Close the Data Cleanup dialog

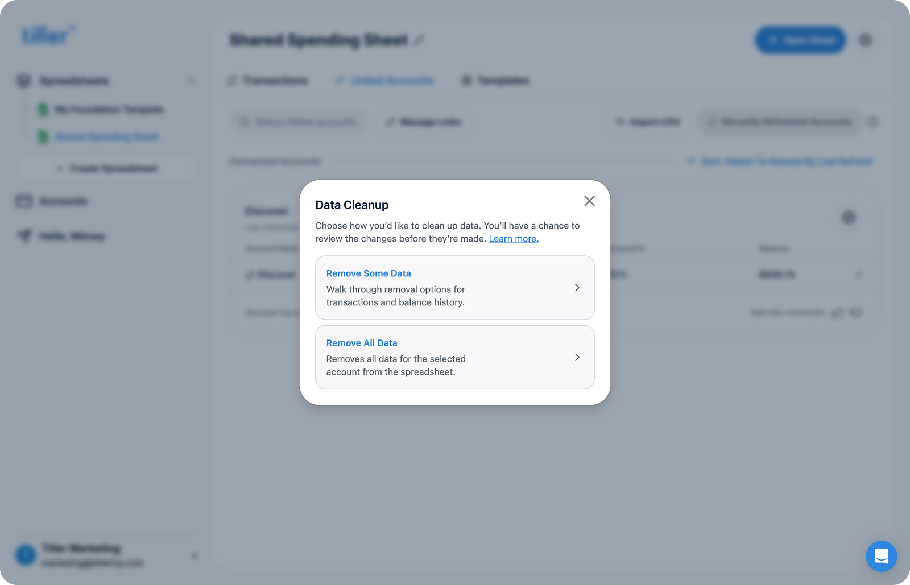click(x=589, y=201)
